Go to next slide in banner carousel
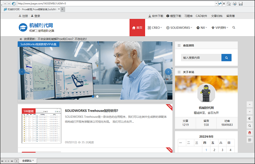Image resolution: width=255 pixels, height=164 pixels. (x=168, y=72)
